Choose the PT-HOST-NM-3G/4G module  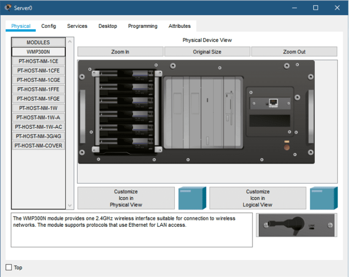(38, 136)
